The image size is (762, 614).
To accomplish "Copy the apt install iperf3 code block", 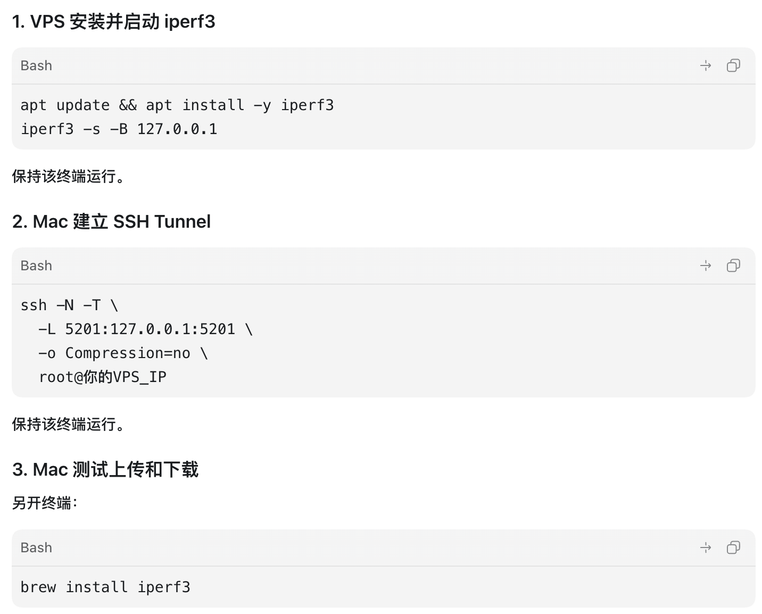I will [733, 65].
